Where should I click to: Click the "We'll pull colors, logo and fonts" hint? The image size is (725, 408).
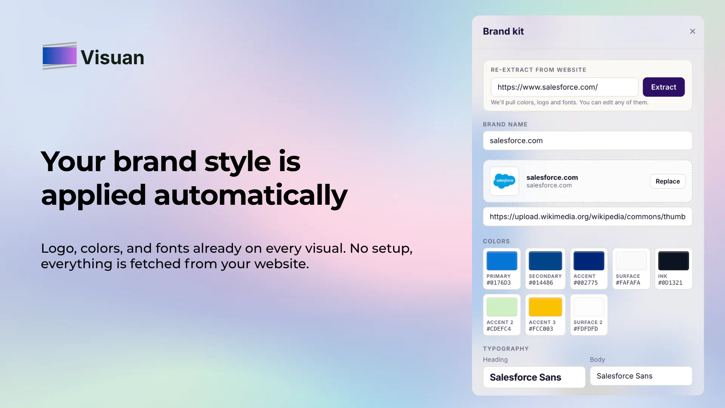[x=569, y=102]
